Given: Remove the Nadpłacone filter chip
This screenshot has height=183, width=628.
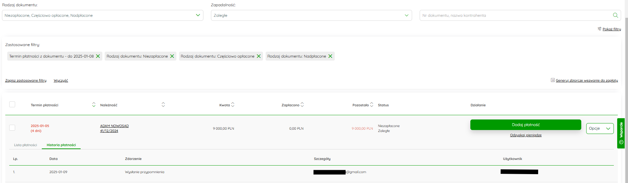Looking at the screenshot, I should pyautogui.click(x=330, y=56).
